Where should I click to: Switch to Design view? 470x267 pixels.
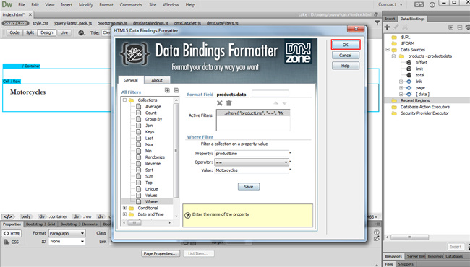[47, 32]
